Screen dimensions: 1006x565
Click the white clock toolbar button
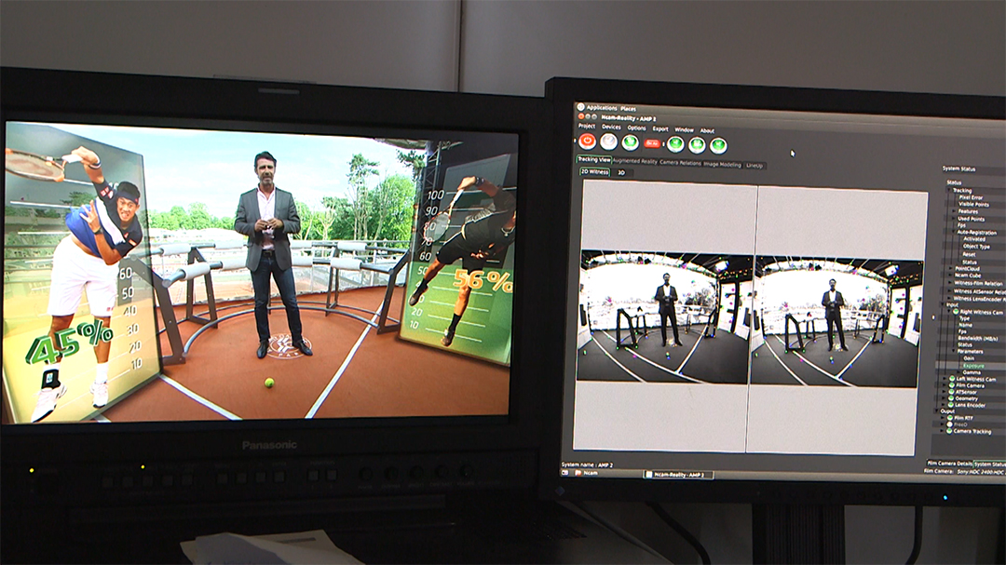[x=608, y=141]
